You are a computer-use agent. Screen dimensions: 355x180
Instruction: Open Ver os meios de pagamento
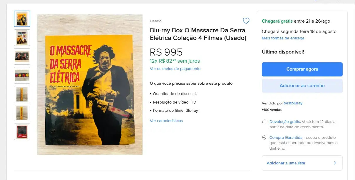175,69
